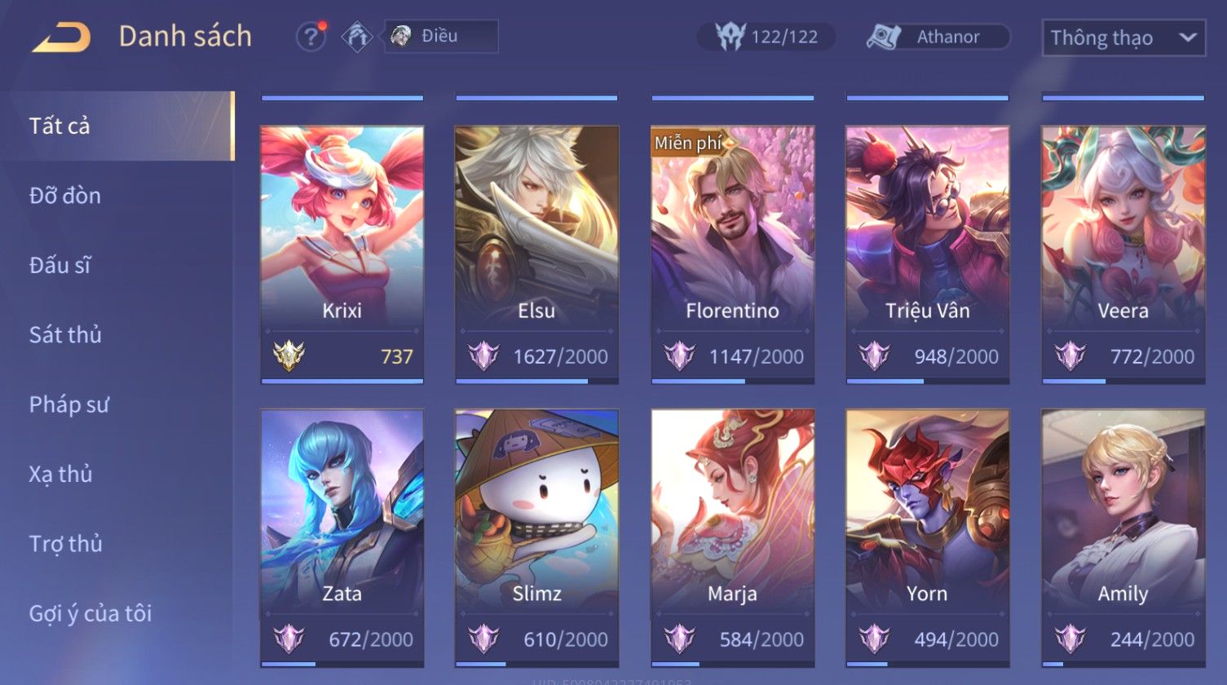The height and width of the screenshot is (685, 1227).
Task: Click Amily's proficiency badge icon
Action: [1070, 639]
